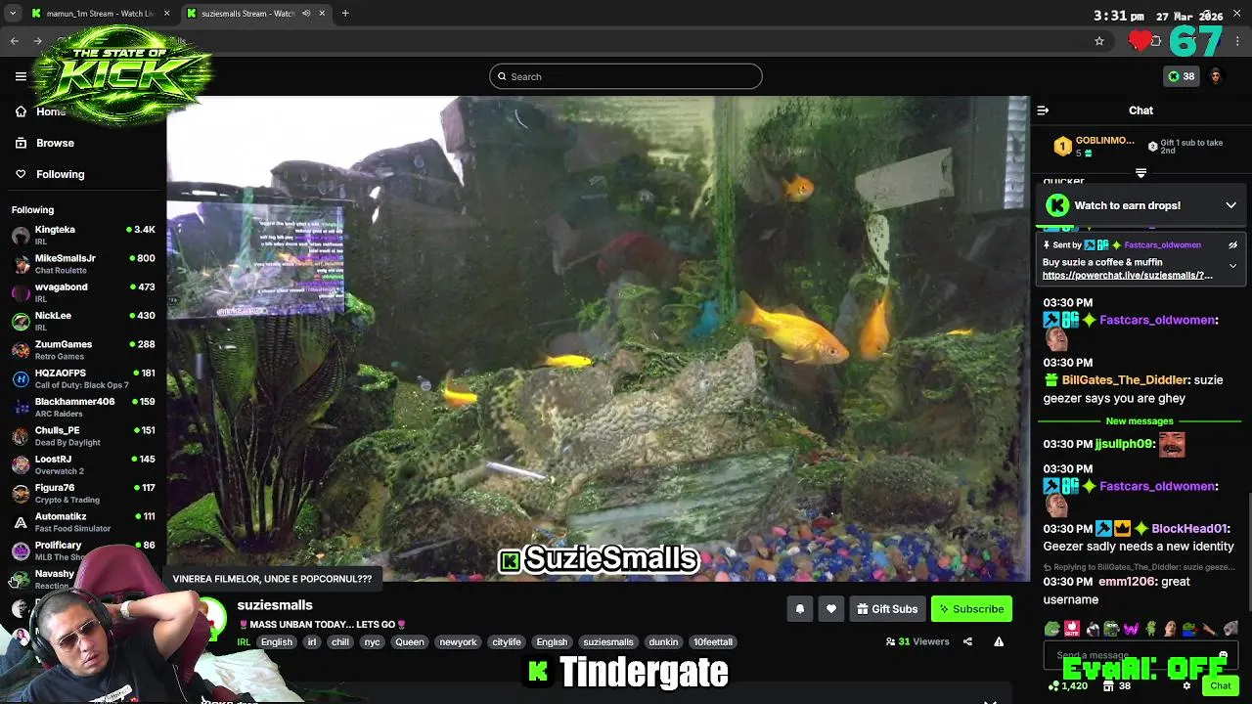1252x704 pixels.
Task: Click the Subscribe button
Action: coord(971,609)
